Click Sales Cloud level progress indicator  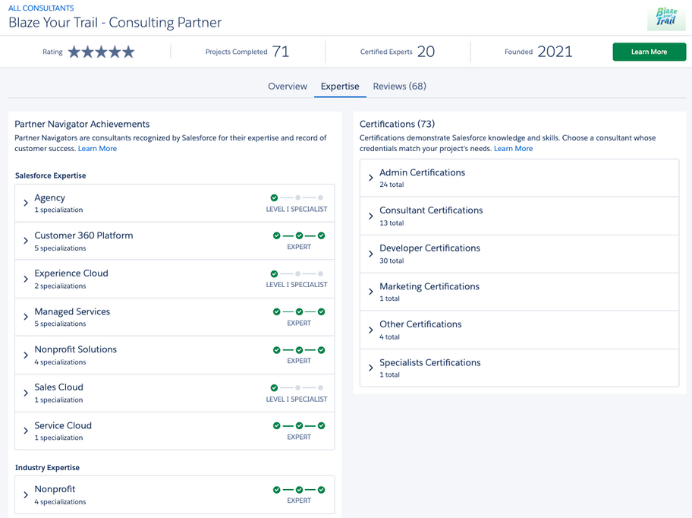(297, 387)
